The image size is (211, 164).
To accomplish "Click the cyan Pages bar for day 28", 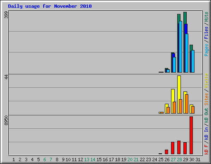I will (181, 47).
